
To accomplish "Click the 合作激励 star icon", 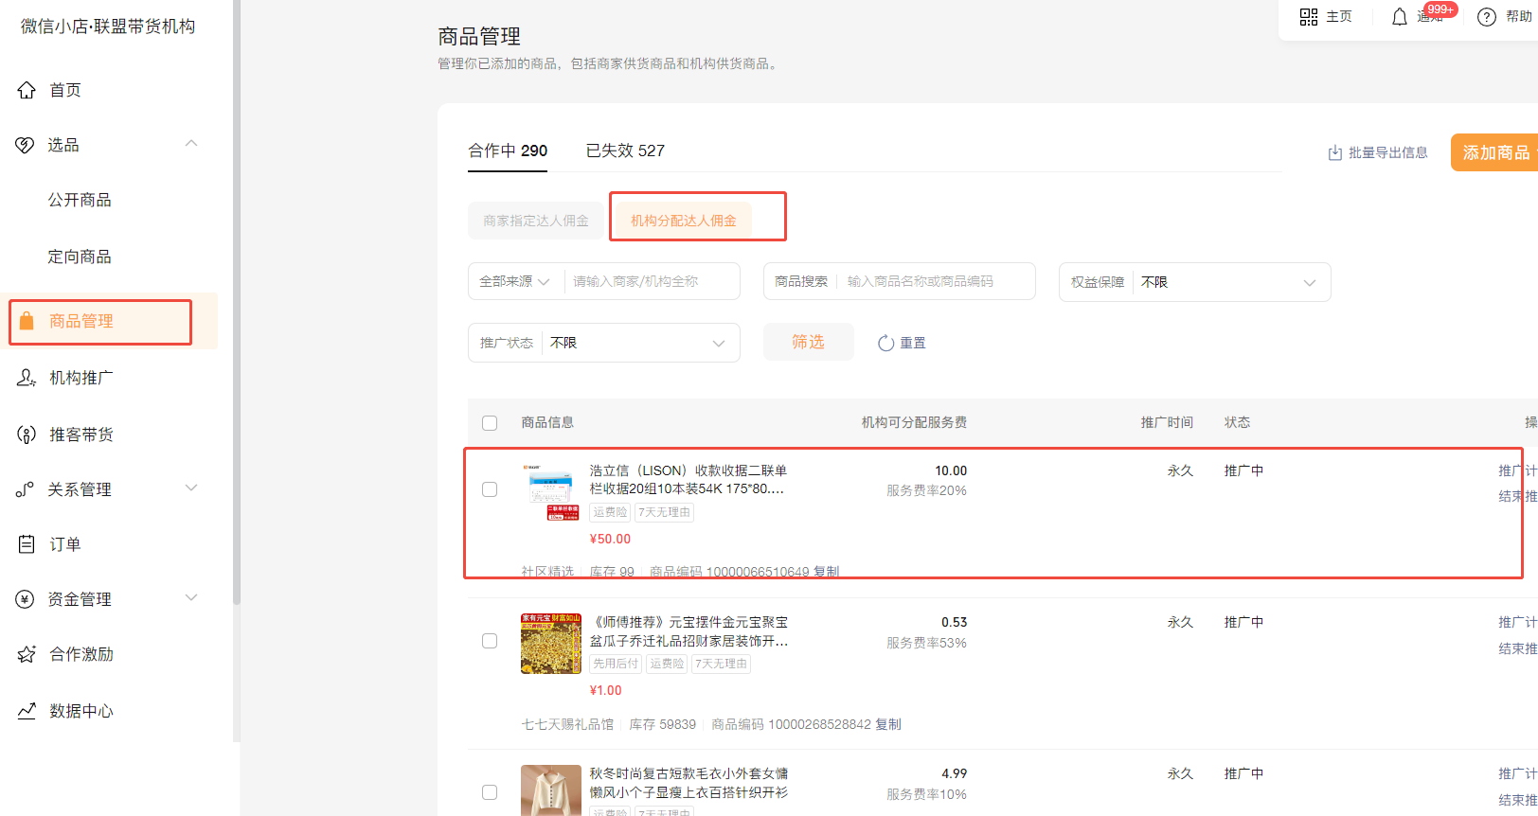I will point(27,654).
